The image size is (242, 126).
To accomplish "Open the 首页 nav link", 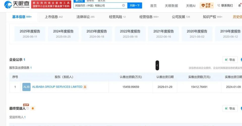I will (154, 6).
